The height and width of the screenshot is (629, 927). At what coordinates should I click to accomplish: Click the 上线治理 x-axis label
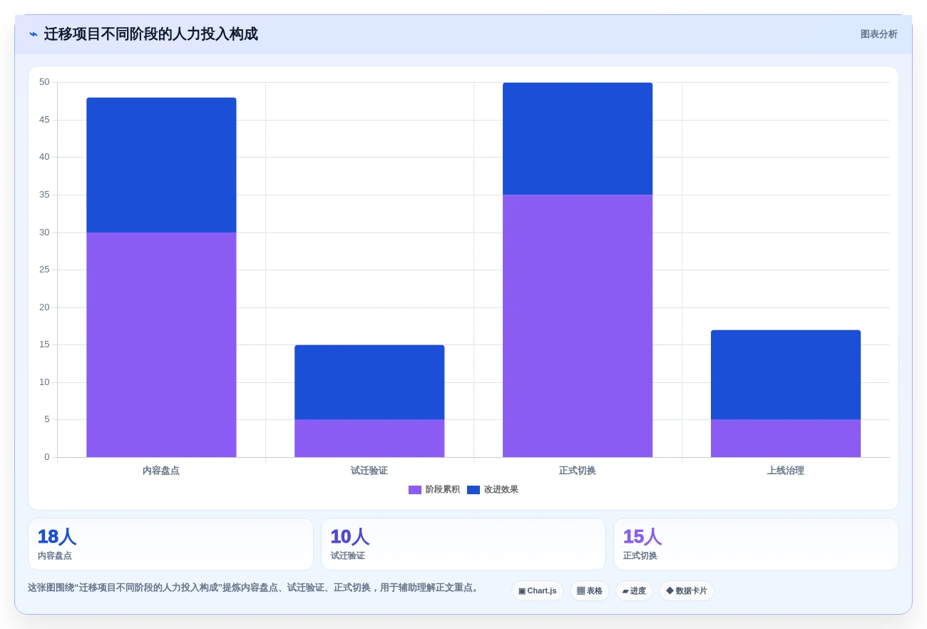tap(786, 471)
